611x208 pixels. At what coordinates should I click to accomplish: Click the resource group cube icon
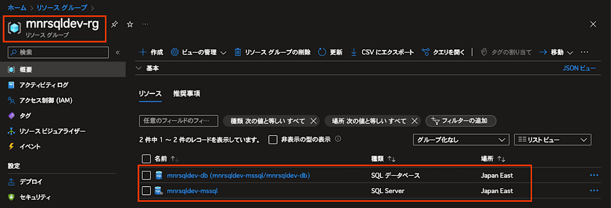tap(14, 29)
